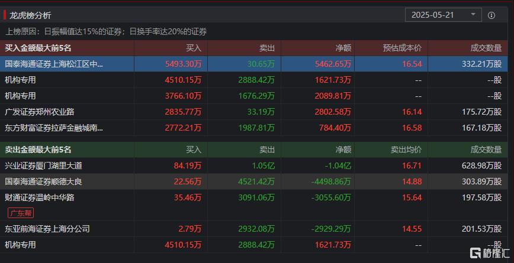Click the 30.65万 sell amount cell
This screenshot has height=263, width=514.
click(261, 64)
